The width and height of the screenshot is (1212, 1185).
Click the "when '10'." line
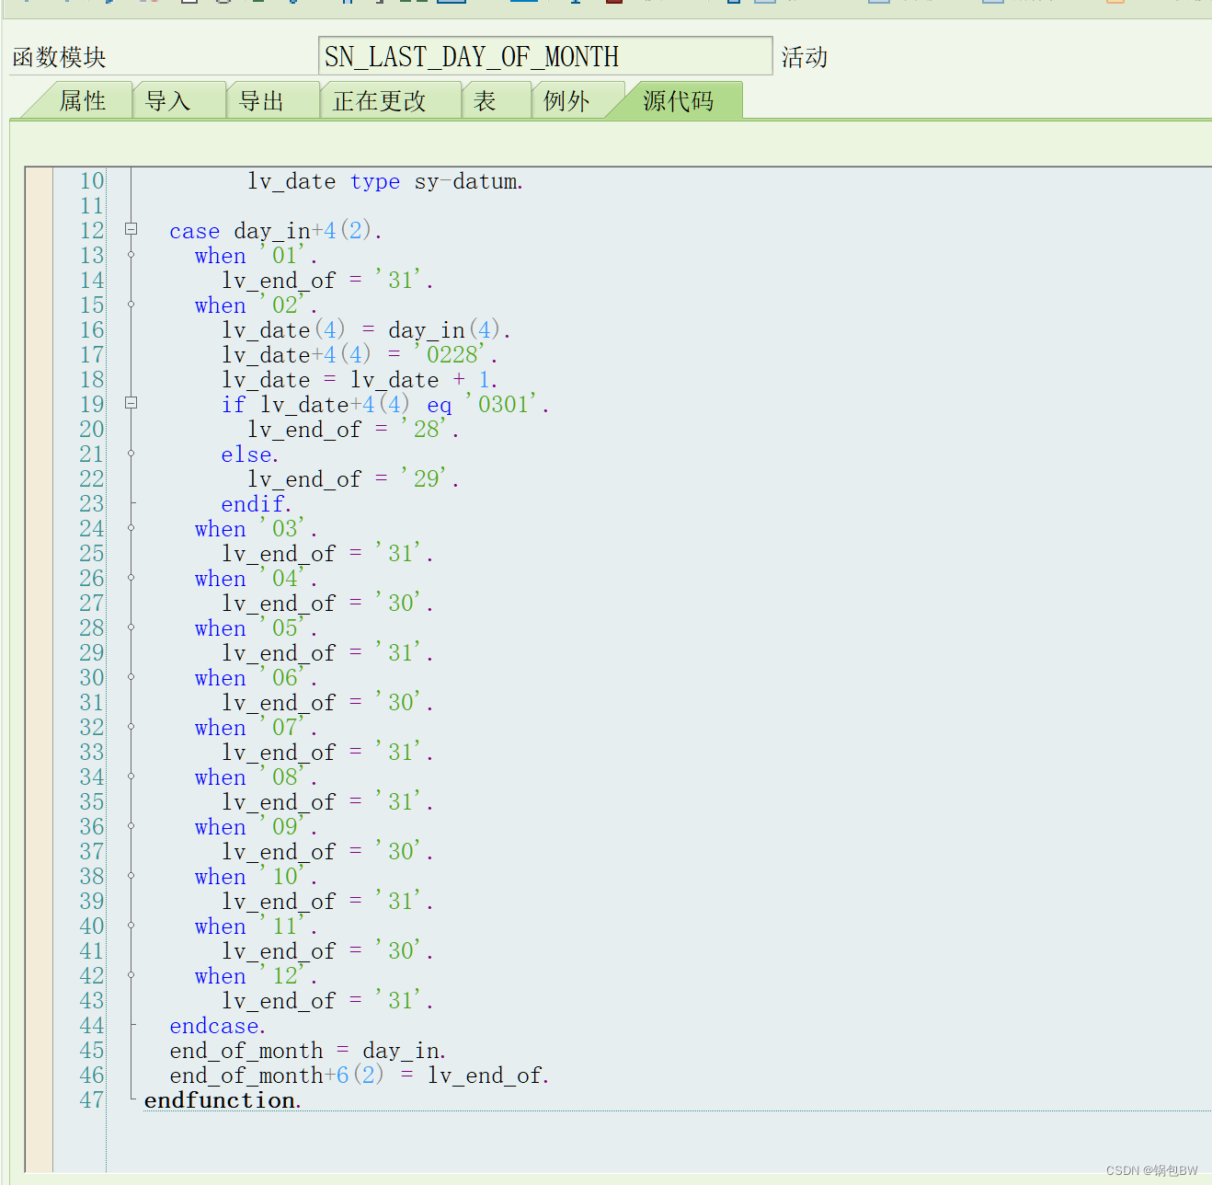click(256, 877)
